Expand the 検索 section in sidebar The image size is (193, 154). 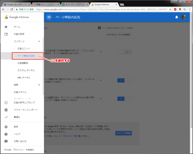(39, 85)
